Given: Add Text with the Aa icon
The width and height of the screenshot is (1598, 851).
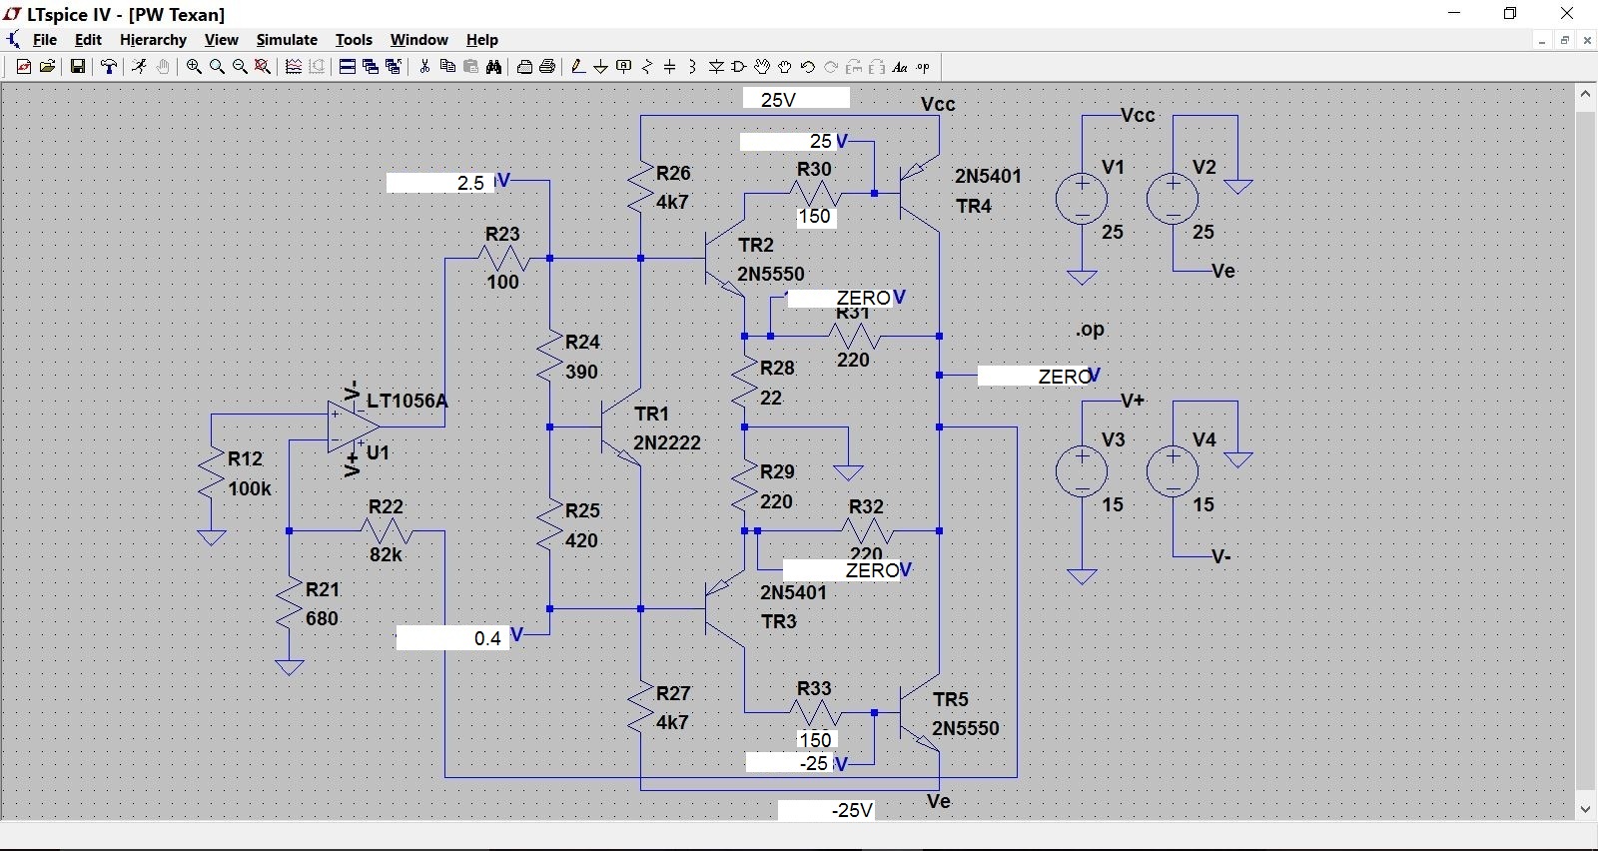Looking at the screenshot, I should pos(900,67).
